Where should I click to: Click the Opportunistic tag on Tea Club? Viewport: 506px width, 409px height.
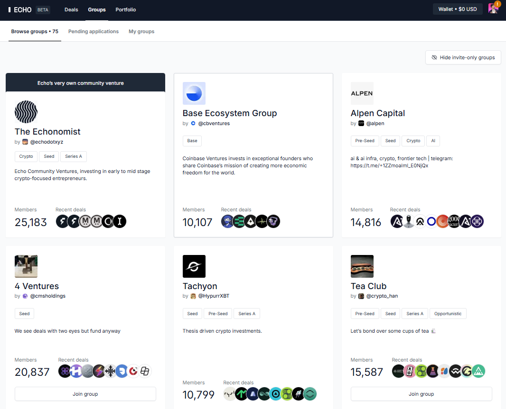448,314
